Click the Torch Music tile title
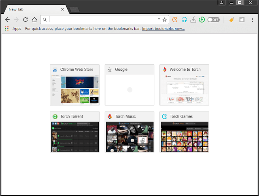Image resolution: width=259 pixels, height=196 pixels. tap(125, 116)
